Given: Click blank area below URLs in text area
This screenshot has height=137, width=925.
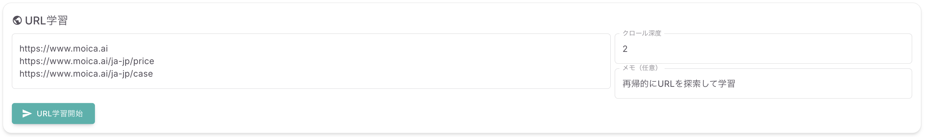Looking at the screenshot, I should click(x=311, y=83).
